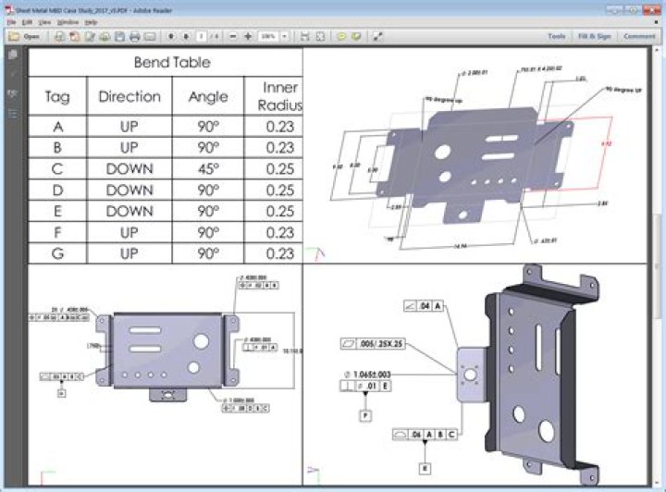Open the zoom level dropdown arrow
Image resolution: width=666 pixels, height=492 pixels.
pyautogui.click(x=285, y=36)
